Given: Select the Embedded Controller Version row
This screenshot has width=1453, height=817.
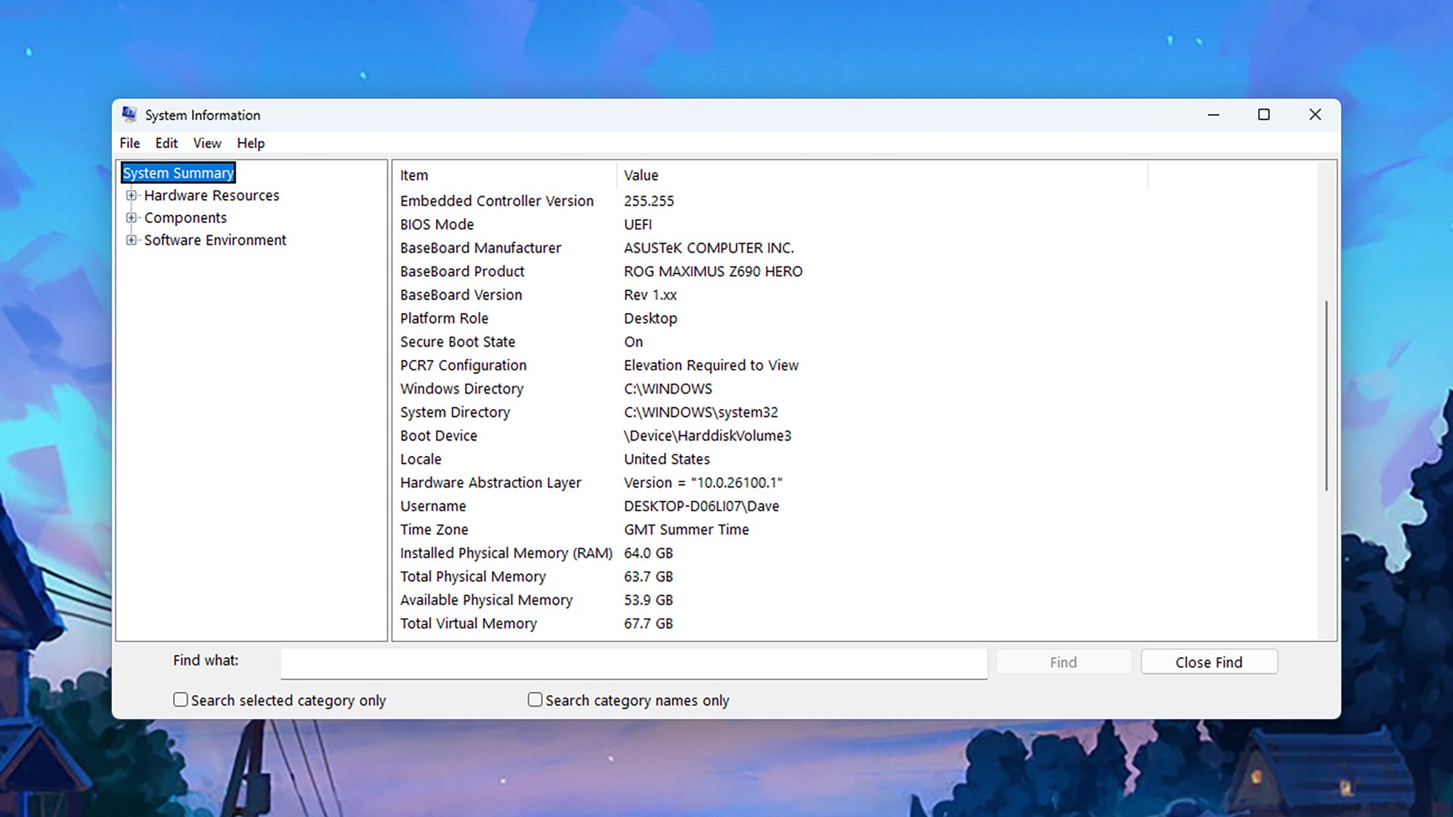Looking at the screenshot, I should click(x=770, y=201).
